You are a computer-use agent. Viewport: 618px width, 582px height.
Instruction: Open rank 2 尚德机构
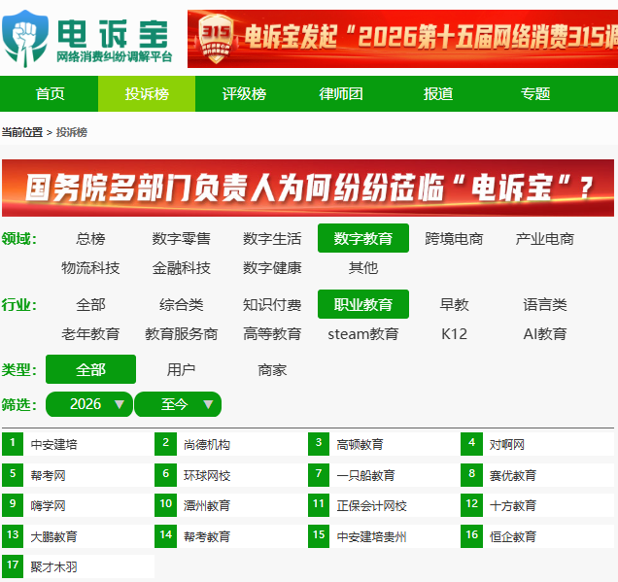pyautogui.click(x=207, y=444)
